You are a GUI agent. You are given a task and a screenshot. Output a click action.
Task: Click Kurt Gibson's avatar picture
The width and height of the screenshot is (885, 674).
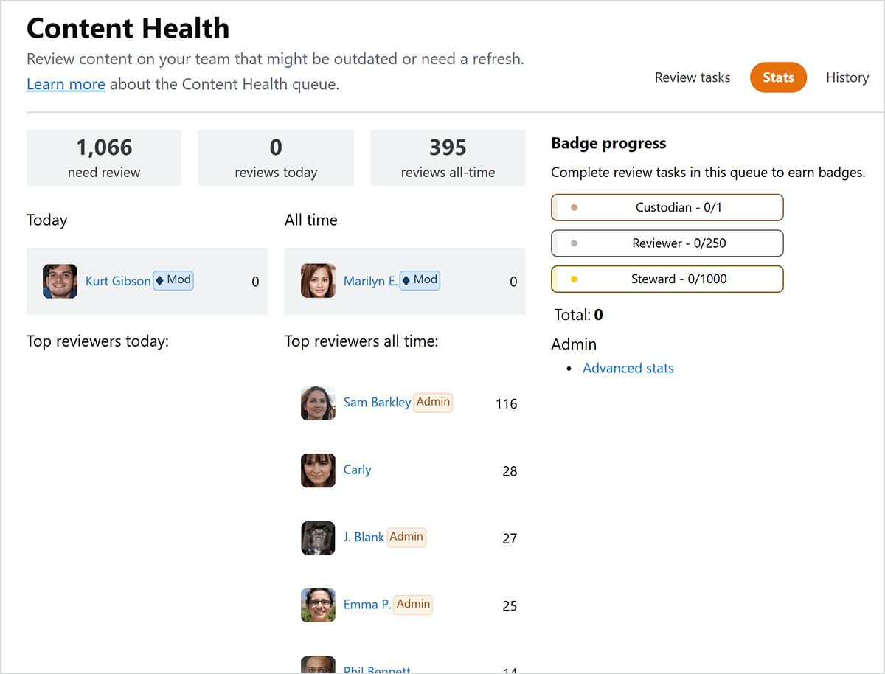[60, 281]
